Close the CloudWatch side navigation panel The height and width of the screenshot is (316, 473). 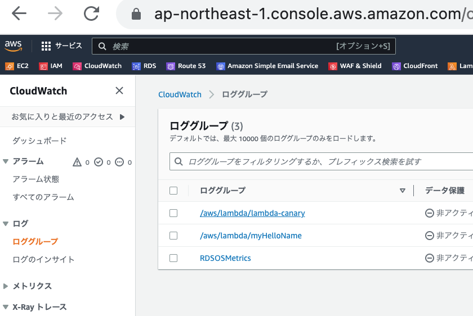tap(119, 91)
